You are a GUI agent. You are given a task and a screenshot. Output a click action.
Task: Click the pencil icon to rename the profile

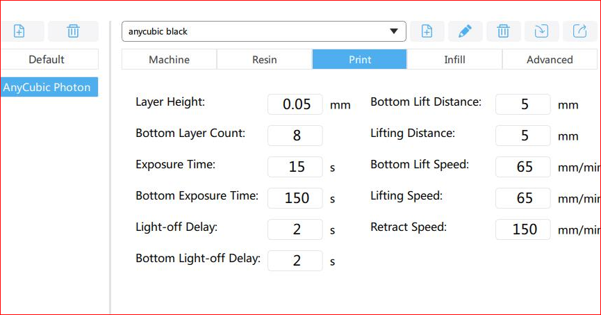pyautogui.click(x=465, y=31)
